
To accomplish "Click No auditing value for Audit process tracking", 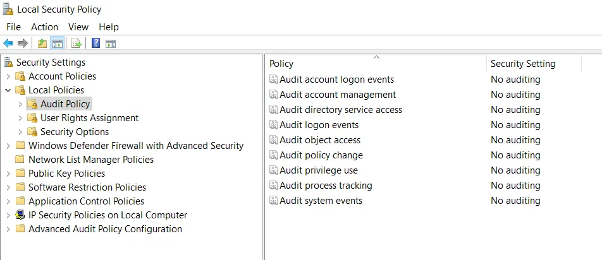I will click(x=515, y=186).
